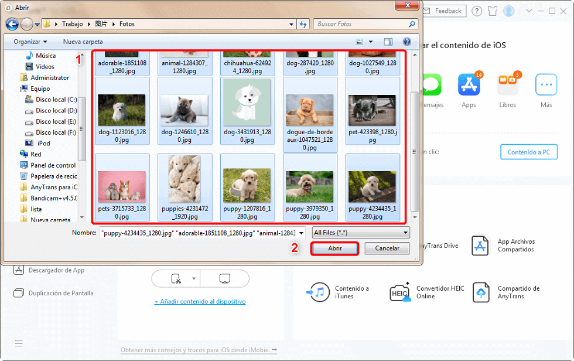Image resolution: width=574 pixels, height=361 pixels.
Task: Open the help icon in AnyTrans title bar
Action: 477,11
